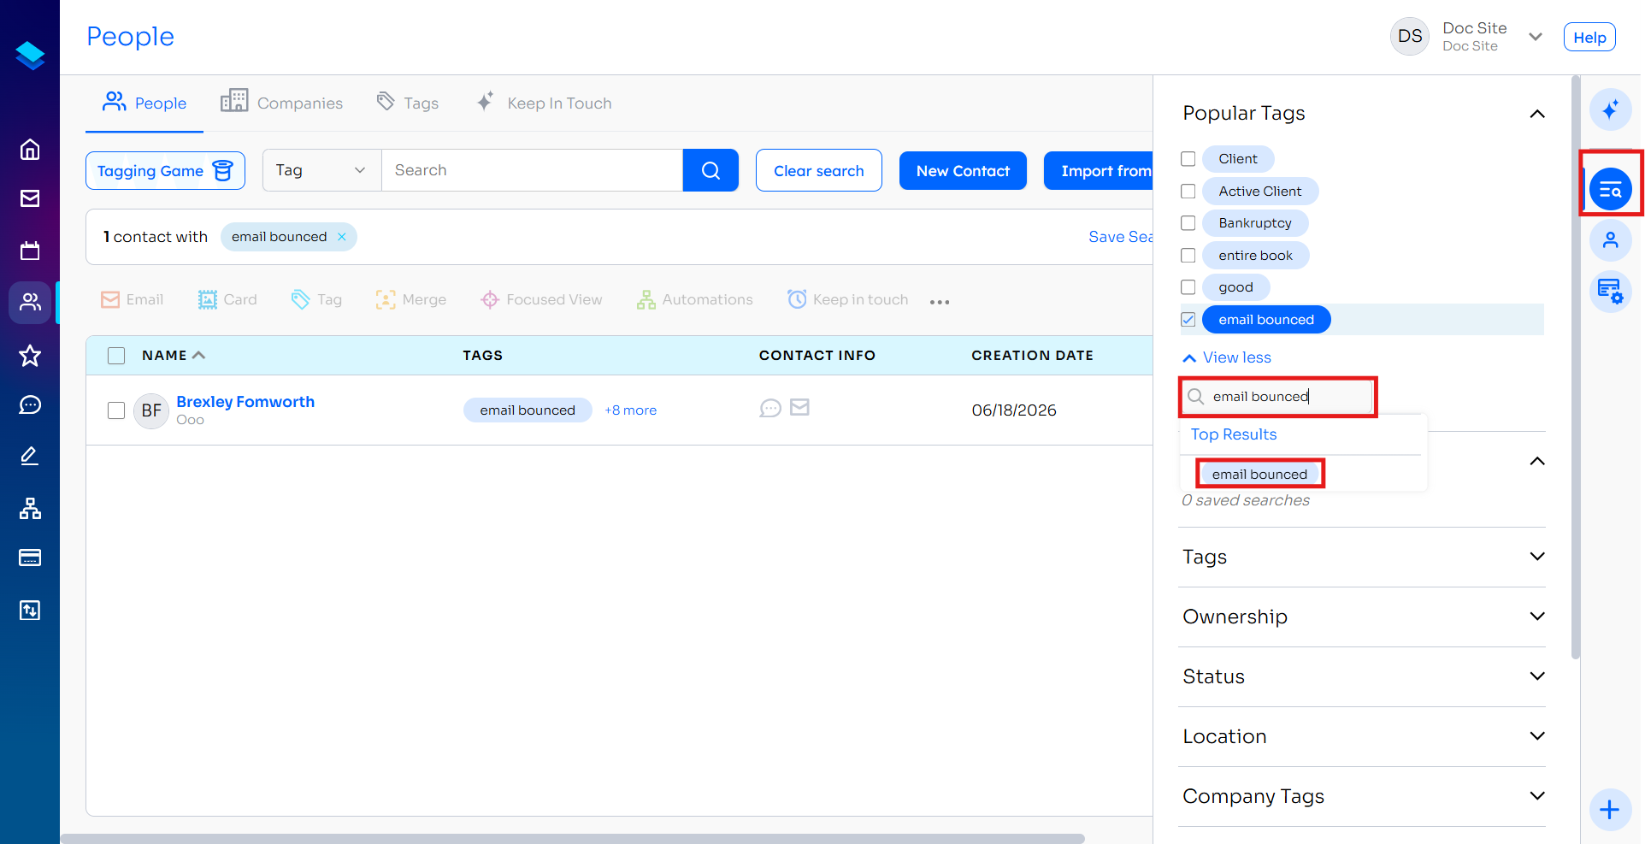Open the pencil edit icon in sidebar

(x=30, y=456)
